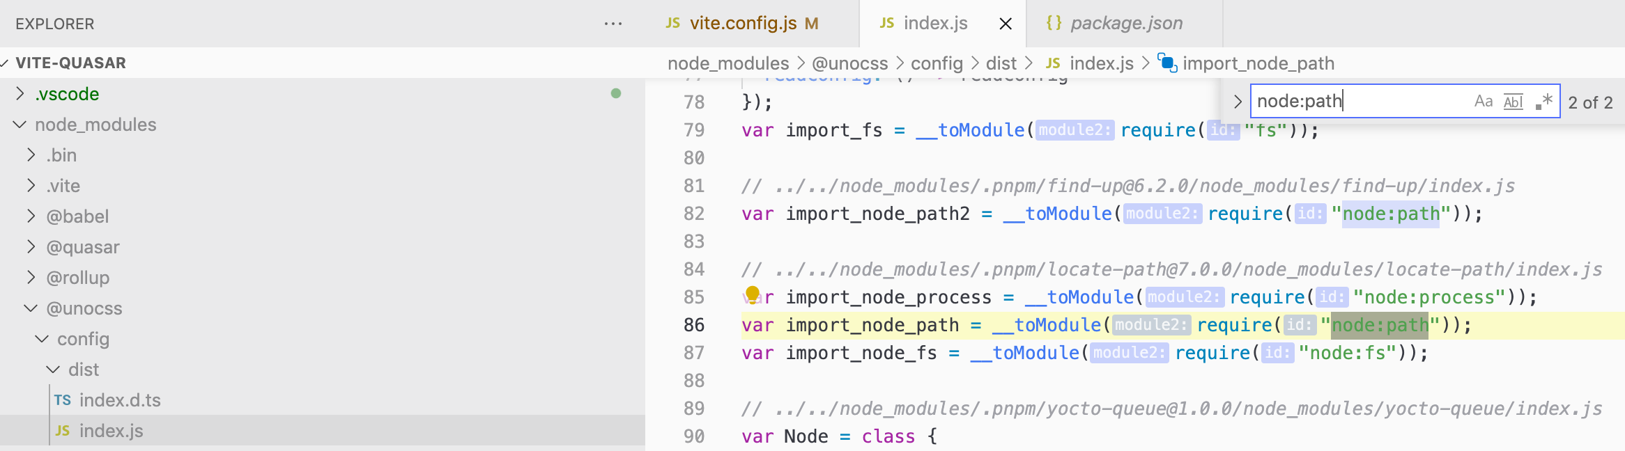
Task: Click find-up comment on line 81
Action: [x=1128, y=186]
